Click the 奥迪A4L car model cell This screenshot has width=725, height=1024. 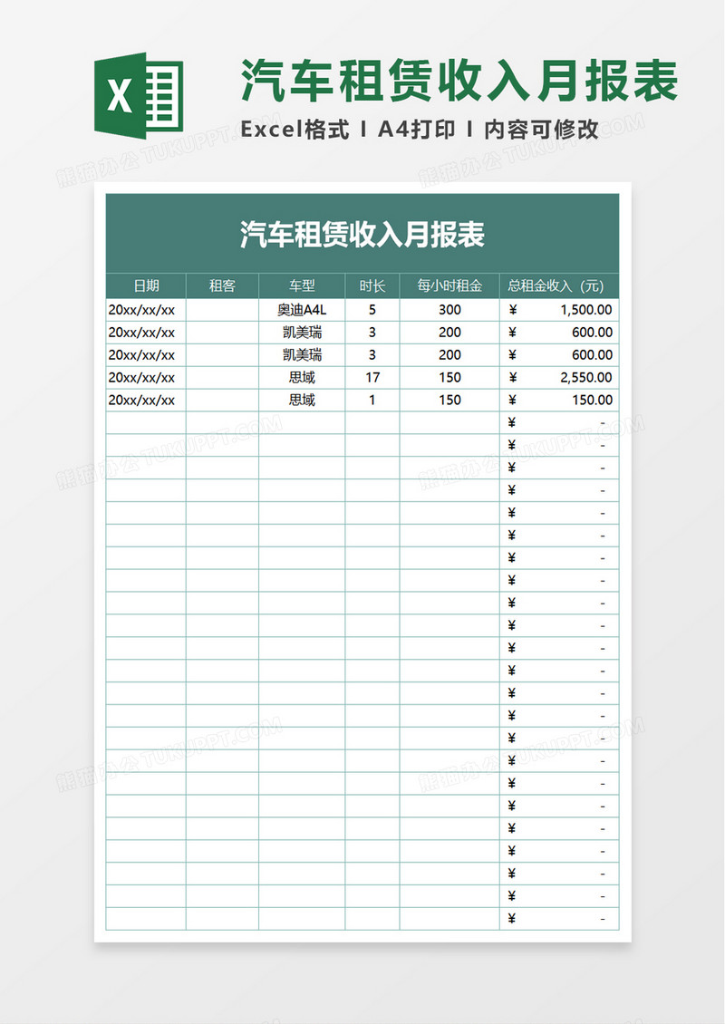[x=302, y=310]
